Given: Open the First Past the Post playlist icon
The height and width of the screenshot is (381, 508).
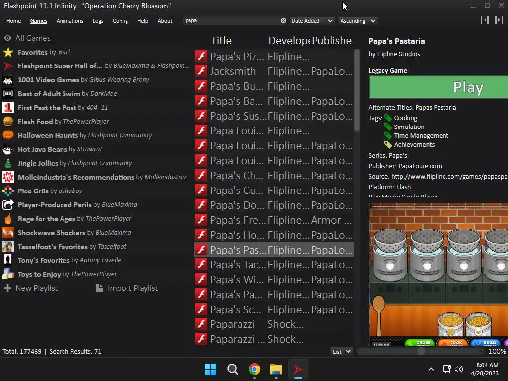Looking at the screenshot, I should coord(8,108).
